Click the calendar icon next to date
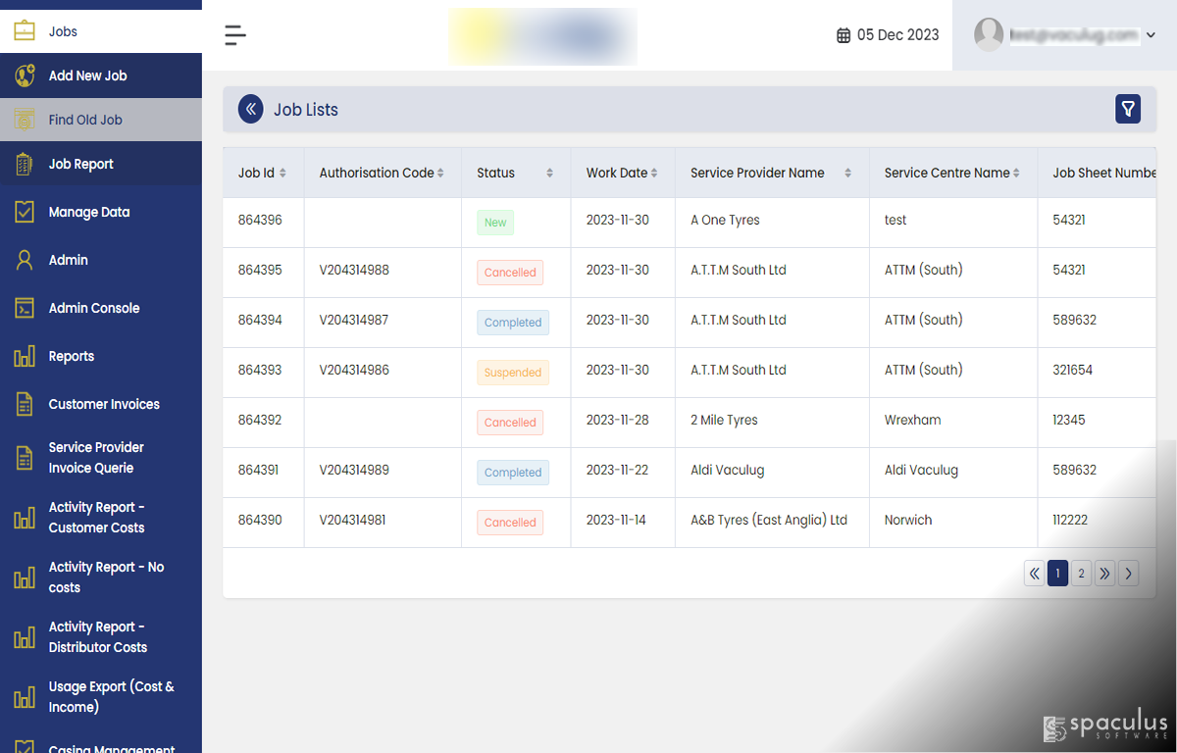The image size is (1177, 753). coord(843,35)
